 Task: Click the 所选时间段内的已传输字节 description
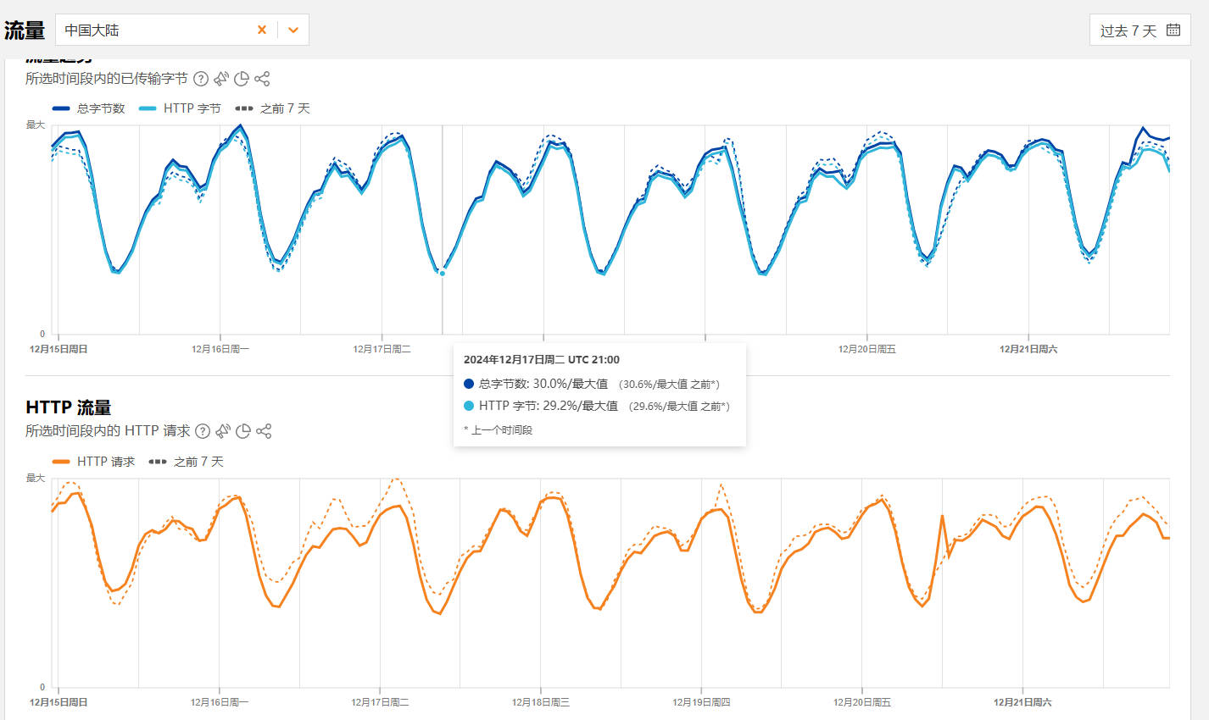tap(107, 79)
